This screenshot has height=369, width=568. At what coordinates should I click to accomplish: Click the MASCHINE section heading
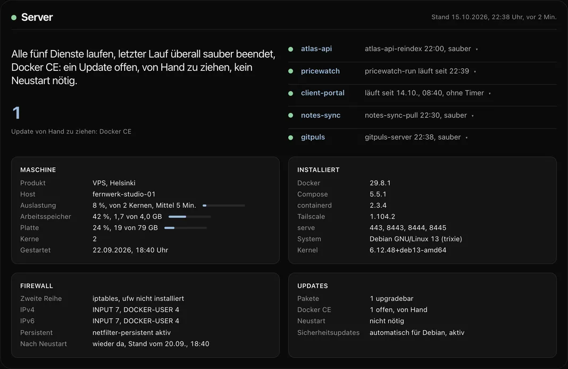pos(38,170)
